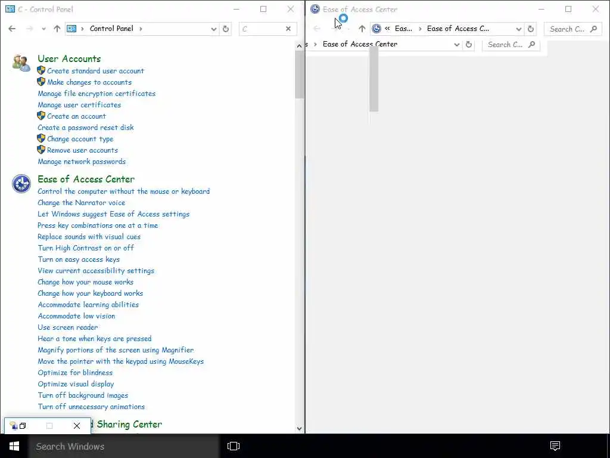This screenshot has height=458, width=610.
Task: Click shield icon beside Create an account
Action: tap(41, 116)
